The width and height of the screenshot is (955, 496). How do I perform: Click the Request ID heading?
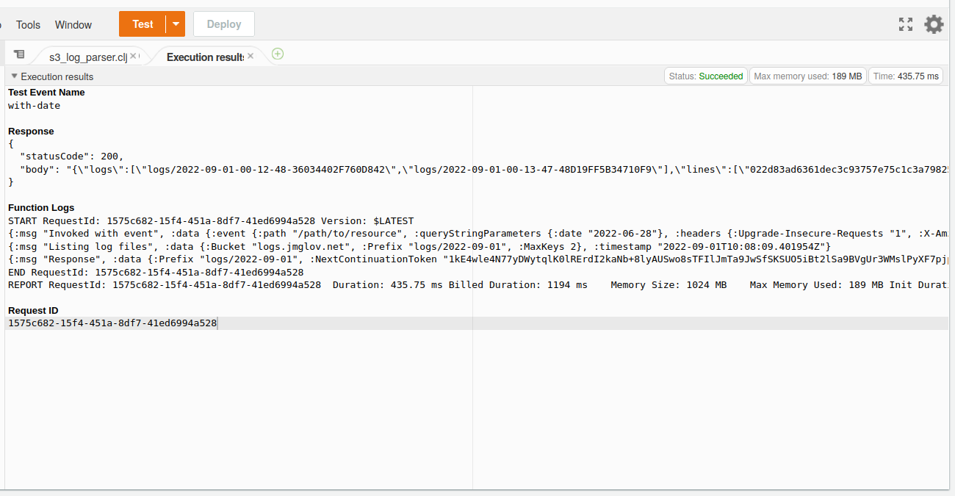[33, 311]
